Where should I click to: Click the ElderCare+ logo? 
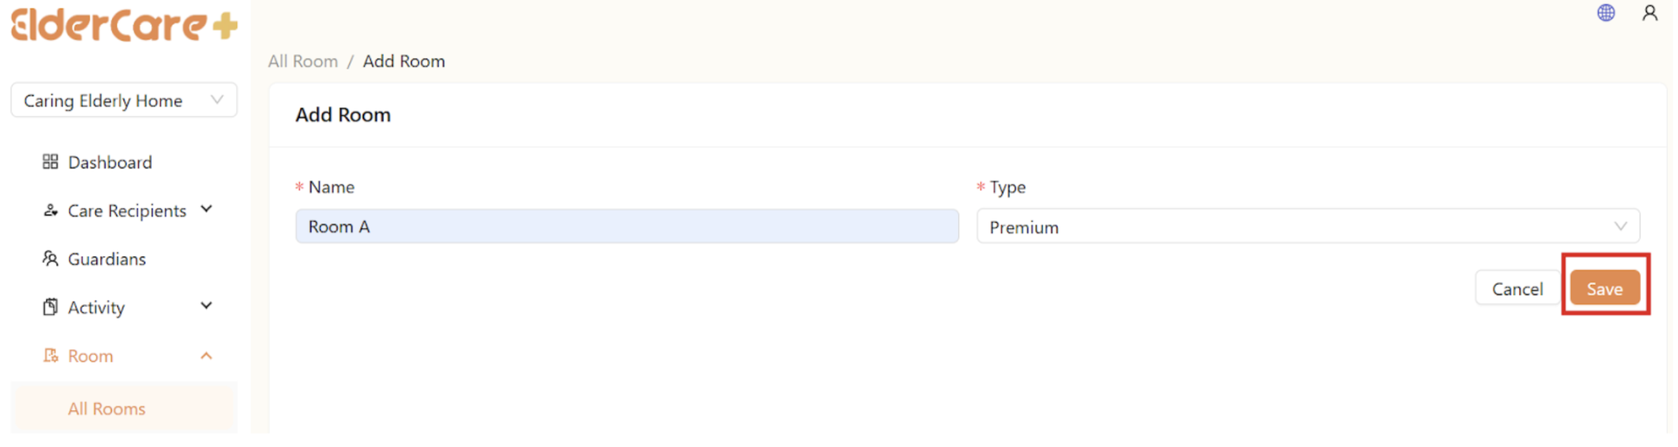[x=124, y=26]
